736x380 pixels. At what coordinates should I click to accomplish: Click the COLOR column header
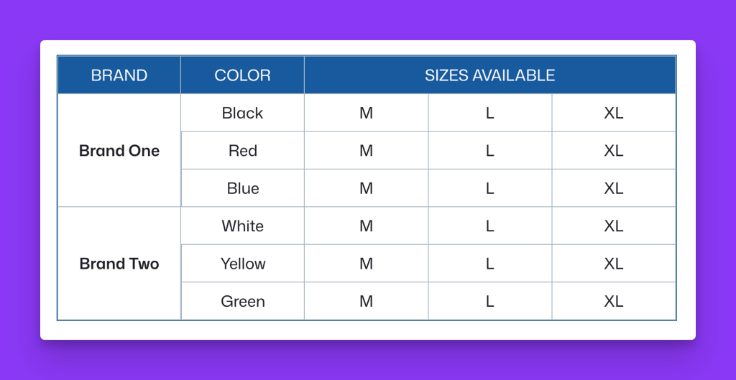click(243, 75)
